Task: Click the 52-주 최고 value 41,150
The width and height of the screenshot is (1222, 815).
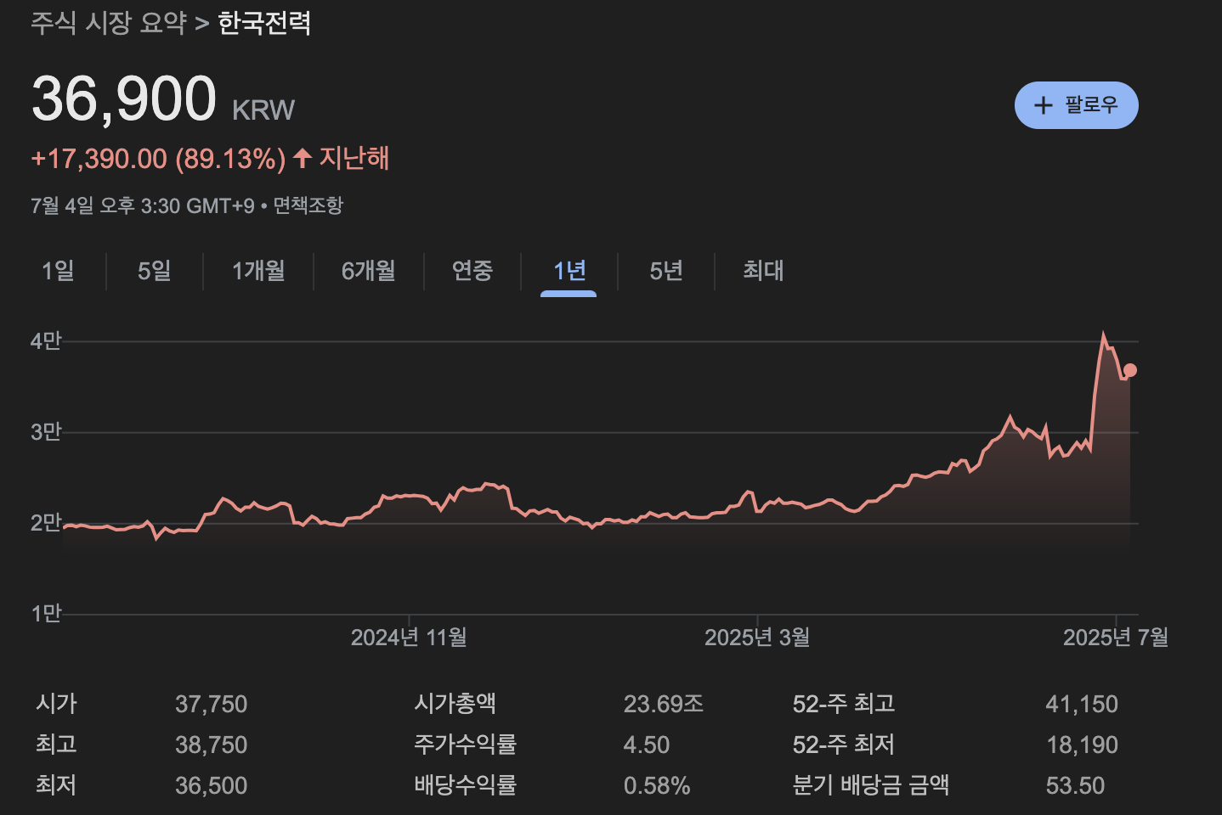Action: [1082, 703]
